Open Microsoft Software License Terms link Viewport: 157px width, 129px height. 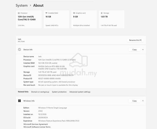pyautogui.click(x=37, y=127)
